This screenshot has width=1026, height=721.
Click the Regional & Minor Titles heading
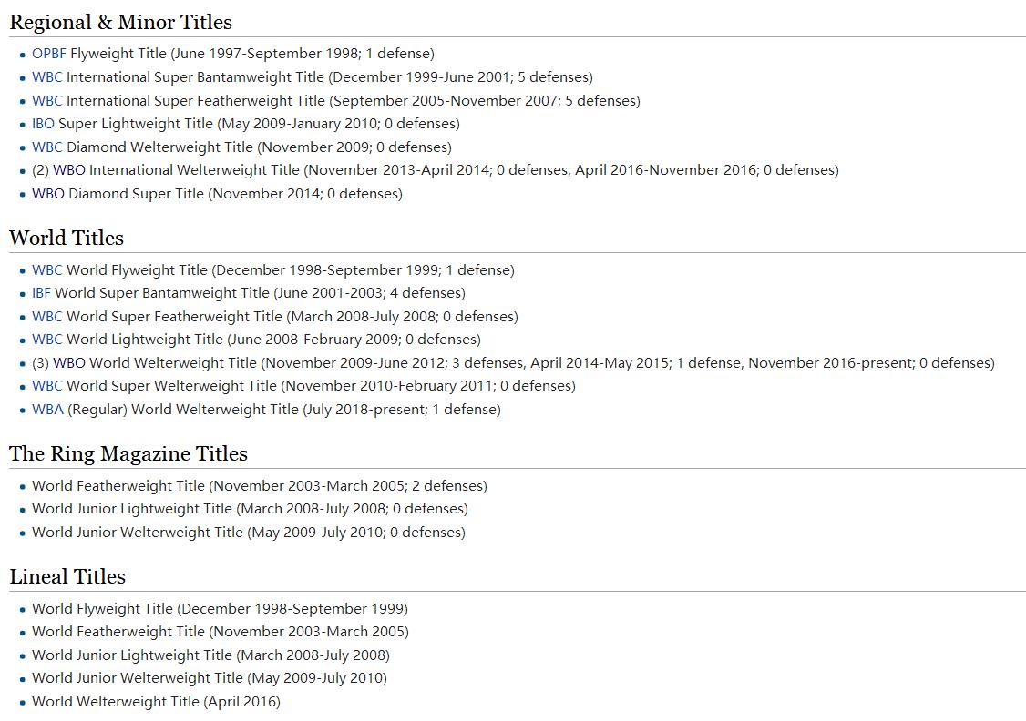(x=121, y=22)
